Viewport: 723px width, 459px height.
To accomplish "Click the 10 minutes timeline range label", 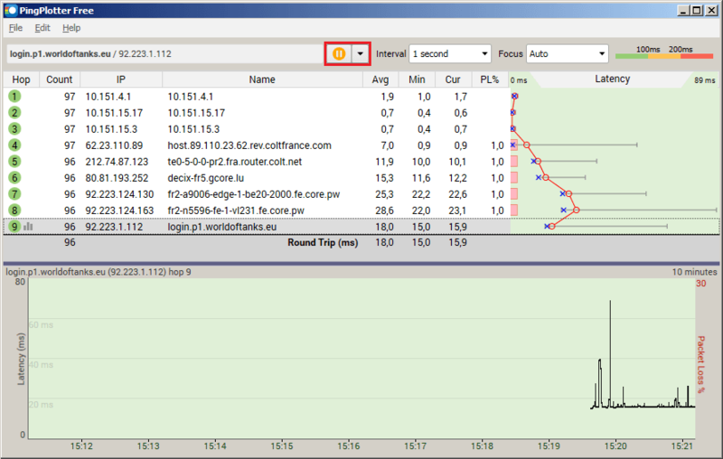I will tap(693, 271).
